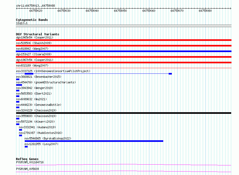Click the blue marker under esv3668821
Image resolution: width=239 pixels, height=175 pixels.
(18, 79)
